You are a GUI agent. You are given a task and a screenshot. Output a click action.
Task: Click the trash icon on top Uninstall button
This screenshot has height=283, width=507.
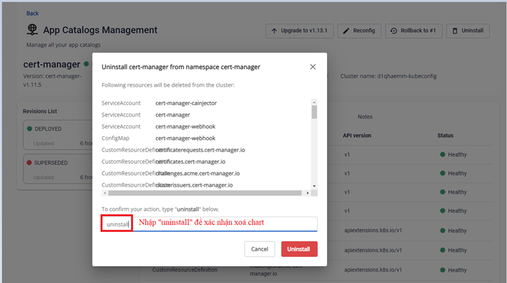point(455,31)
